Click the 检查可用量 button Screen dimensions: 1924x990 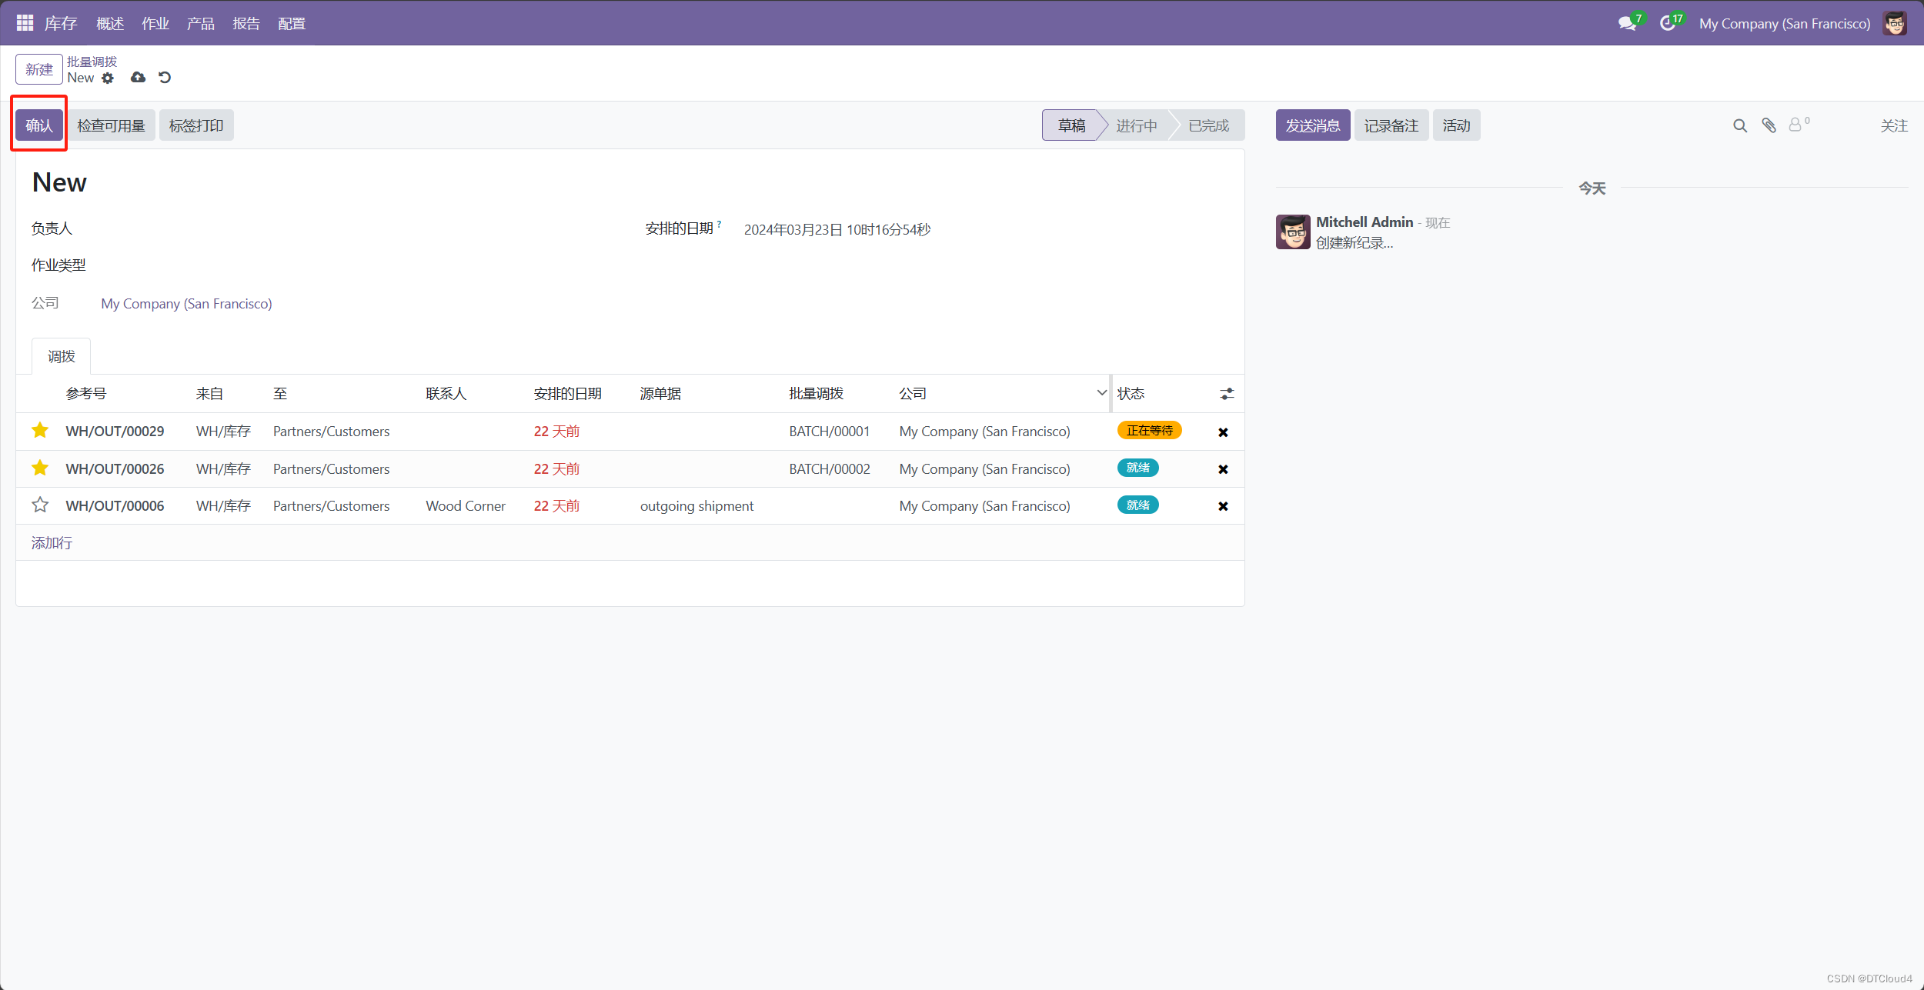click(x=111, y=125)
